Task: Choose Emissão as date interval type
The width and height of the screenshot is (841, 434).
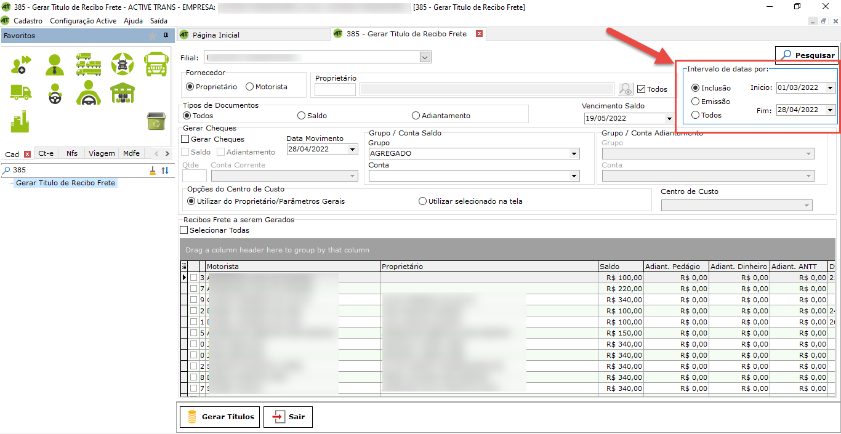Action: (x=696, y=102)
